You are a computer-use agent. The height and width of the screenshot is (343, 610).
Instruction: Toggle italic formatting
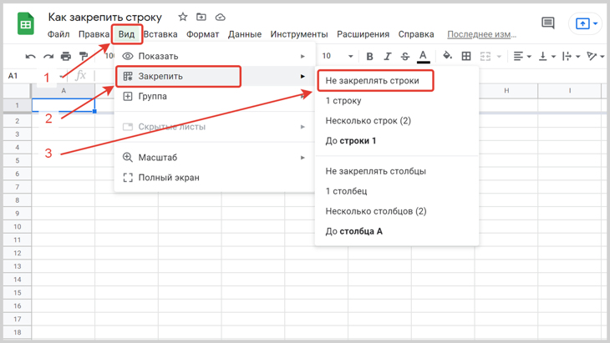pos(387,56)
